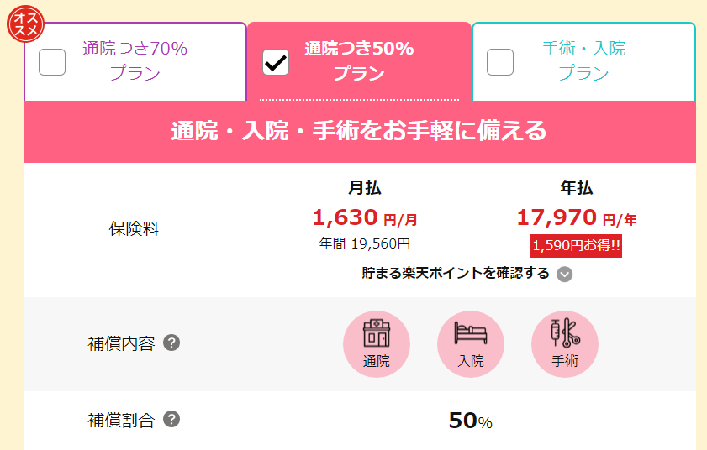Click the 50% coverage ratio value
This screenshot has height=450, width=707.
click(470, 421)
